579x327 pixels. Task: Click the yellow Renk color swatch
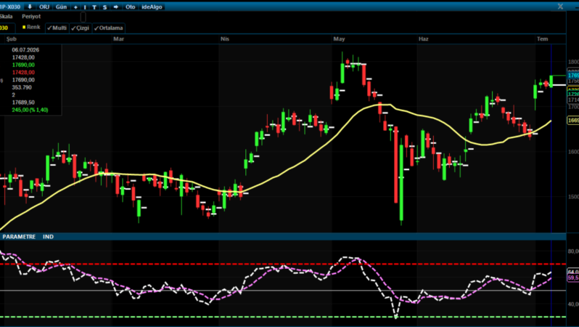pyautogui.click(x=24, y=27)
